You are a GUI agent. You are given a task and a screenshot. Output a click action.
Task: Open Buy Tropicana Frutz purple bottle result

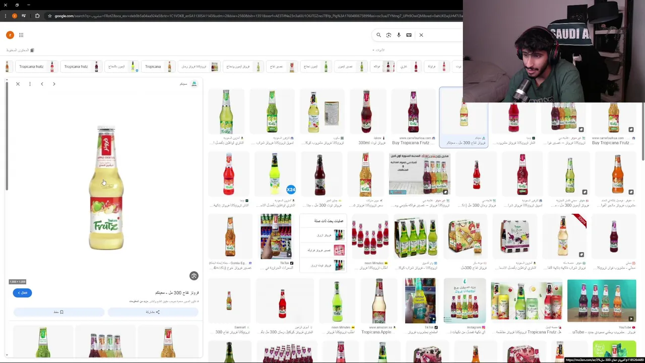coord(413,117)
